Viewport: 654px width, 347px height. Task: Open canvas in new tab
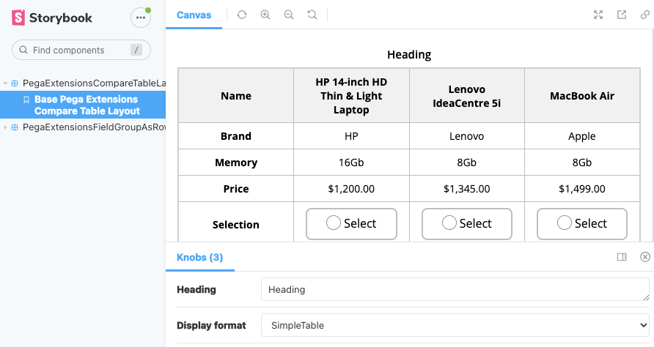(x=622, y=15)
